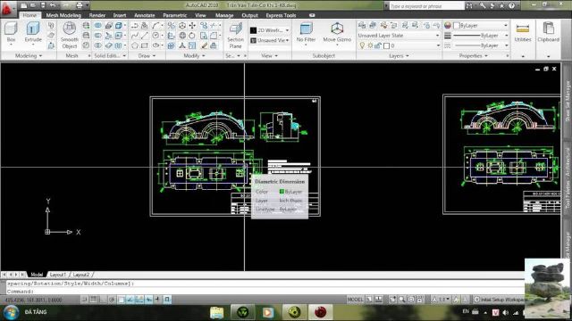Open the Smooth Object tool
Screen dimensions: 572x321
pyautogui.click(x=70, y=36)
